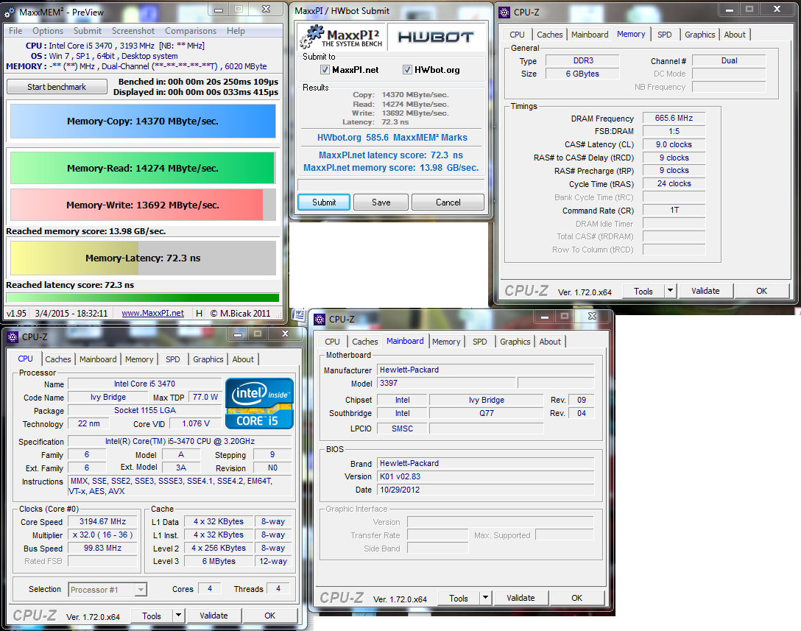Screen dimensions: 801x631
Task: Toggle the MaxxPI.net submit checkbox
Action: tap(325, 69)
